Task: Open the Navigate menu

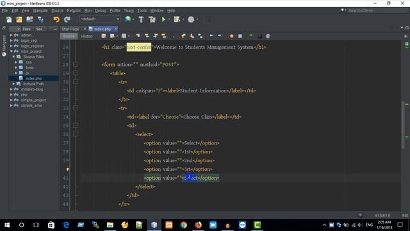Action: (40, 11)
